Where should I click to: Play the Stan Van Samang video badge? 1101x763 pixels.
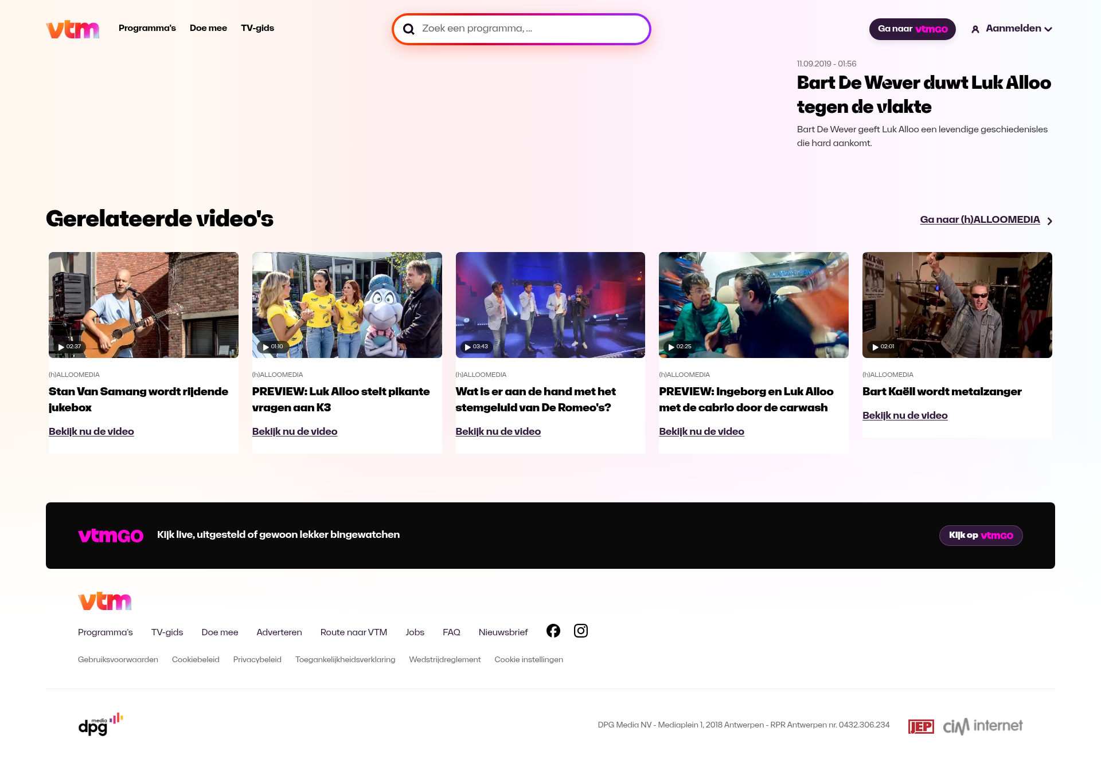pyautogui.click(x=69, y=347)
